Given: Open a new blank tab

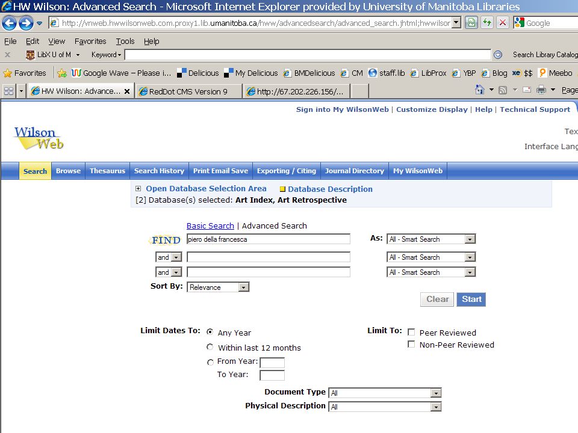Looking at the screenshot, I should point(360,91).
